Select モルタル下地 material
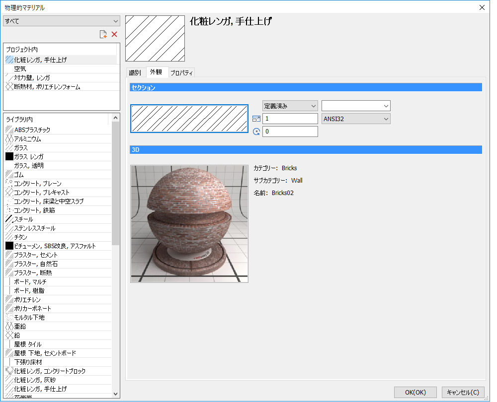Screen dimensions: 497x402 pyautogui.click(x=58, y=317)
